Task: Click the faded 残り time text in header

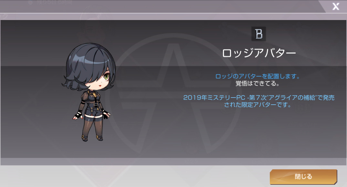Action: pyautogui.click(x=55, y=2)
